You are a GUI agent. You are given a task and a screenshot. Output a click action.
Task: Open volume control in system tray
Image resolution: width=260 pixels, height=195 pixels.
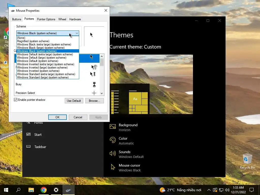(227, 190)
